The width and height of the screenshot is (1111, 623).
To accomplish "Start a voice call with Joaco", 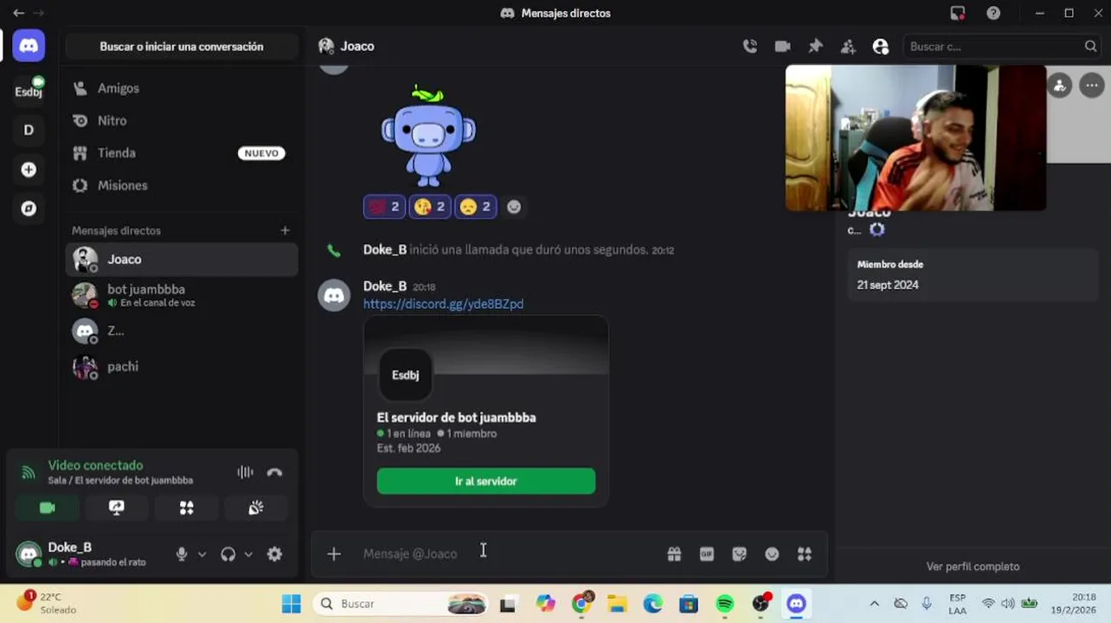I will (x=750, y=47).
